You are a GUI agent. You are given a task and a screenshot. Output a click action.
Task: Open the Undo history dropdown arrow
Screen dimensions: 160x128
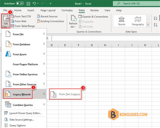(x=38, y=4)
